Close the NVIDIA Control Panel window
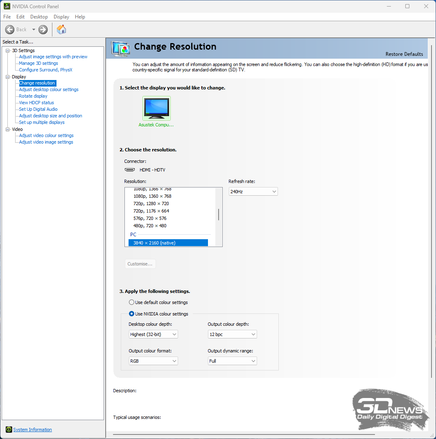 (426, 6)
